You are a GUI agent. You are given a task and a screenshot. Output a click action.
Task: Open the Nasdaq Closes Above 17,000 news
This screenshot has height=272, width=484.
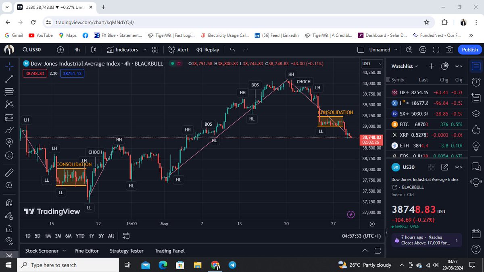click(426, 240)
